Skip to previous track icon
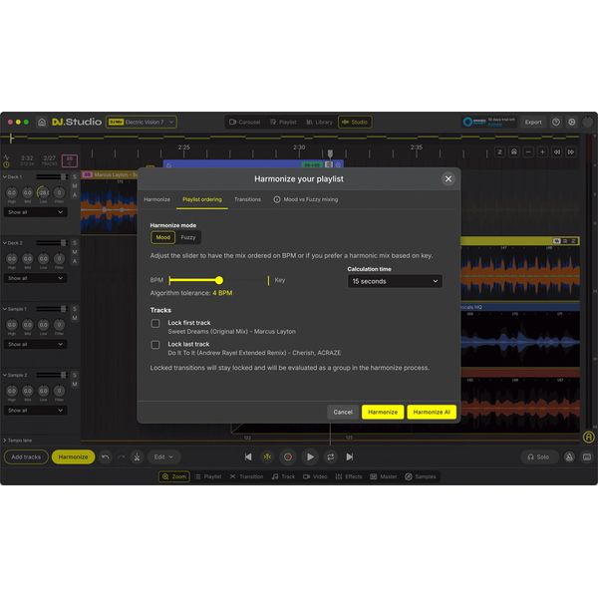 pyautogui.click(x=248, y=456)
